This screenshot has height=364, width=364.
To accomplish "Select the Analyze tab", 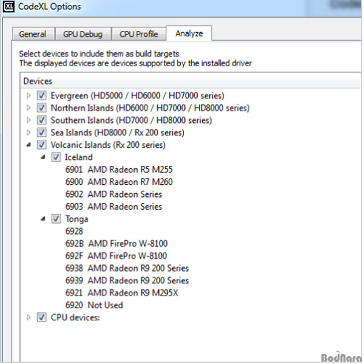I will (x=189, y=33).
